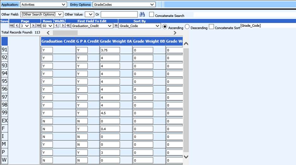
Task: Increase column width with right arrow
Action: (x=62, y=26)
